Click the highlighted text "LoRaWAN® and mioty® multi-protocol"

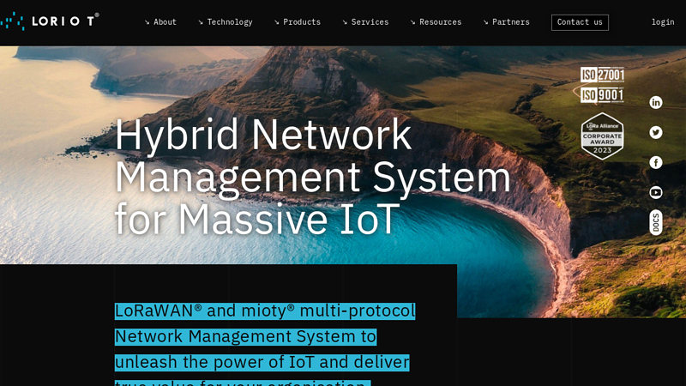pos(265,311)
